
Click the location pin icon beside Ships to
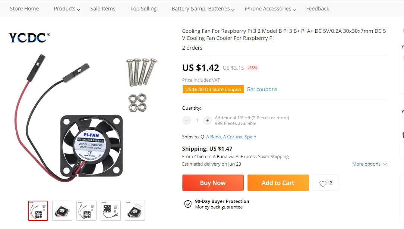pos(202,137)
